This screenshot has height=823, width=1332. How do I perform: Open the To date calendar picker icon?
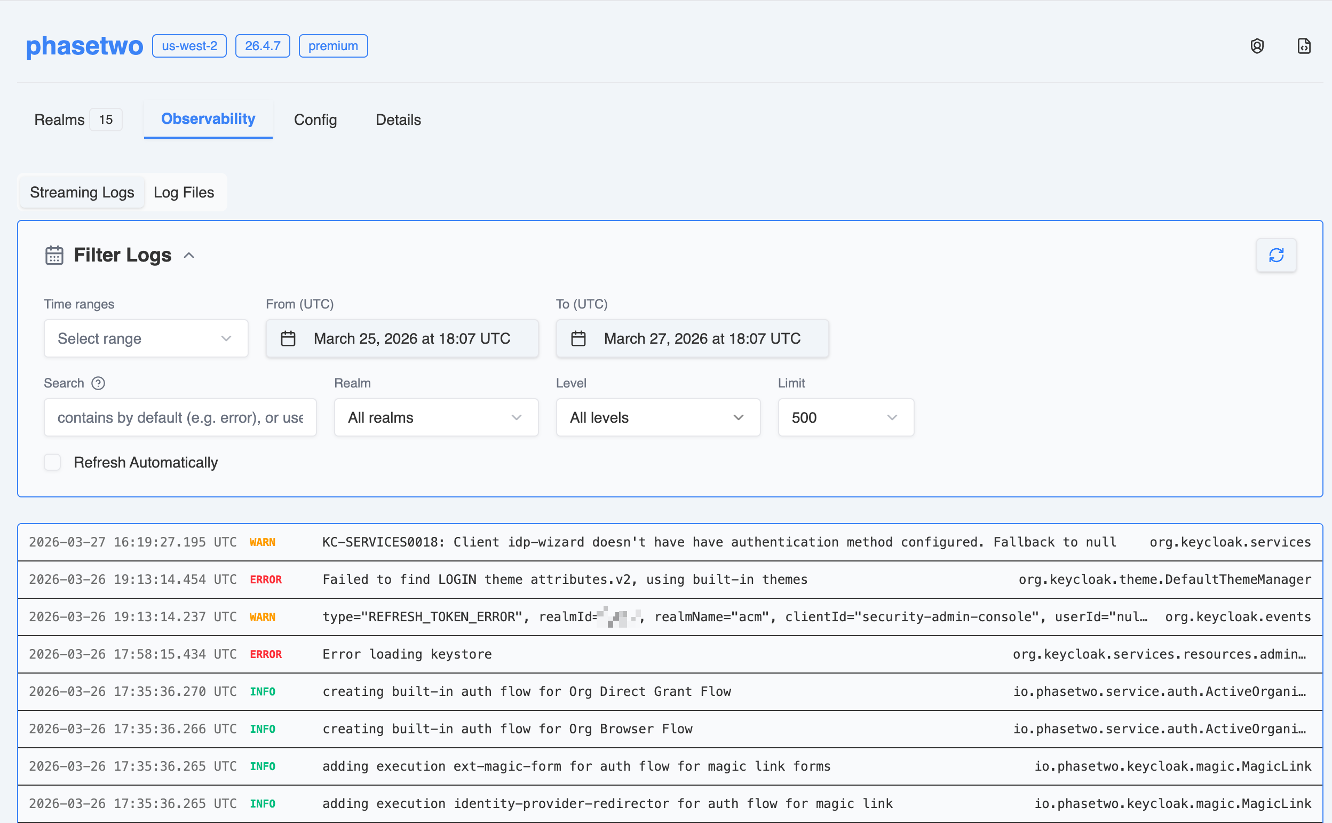pyautogui.click(x=578, y=338)
